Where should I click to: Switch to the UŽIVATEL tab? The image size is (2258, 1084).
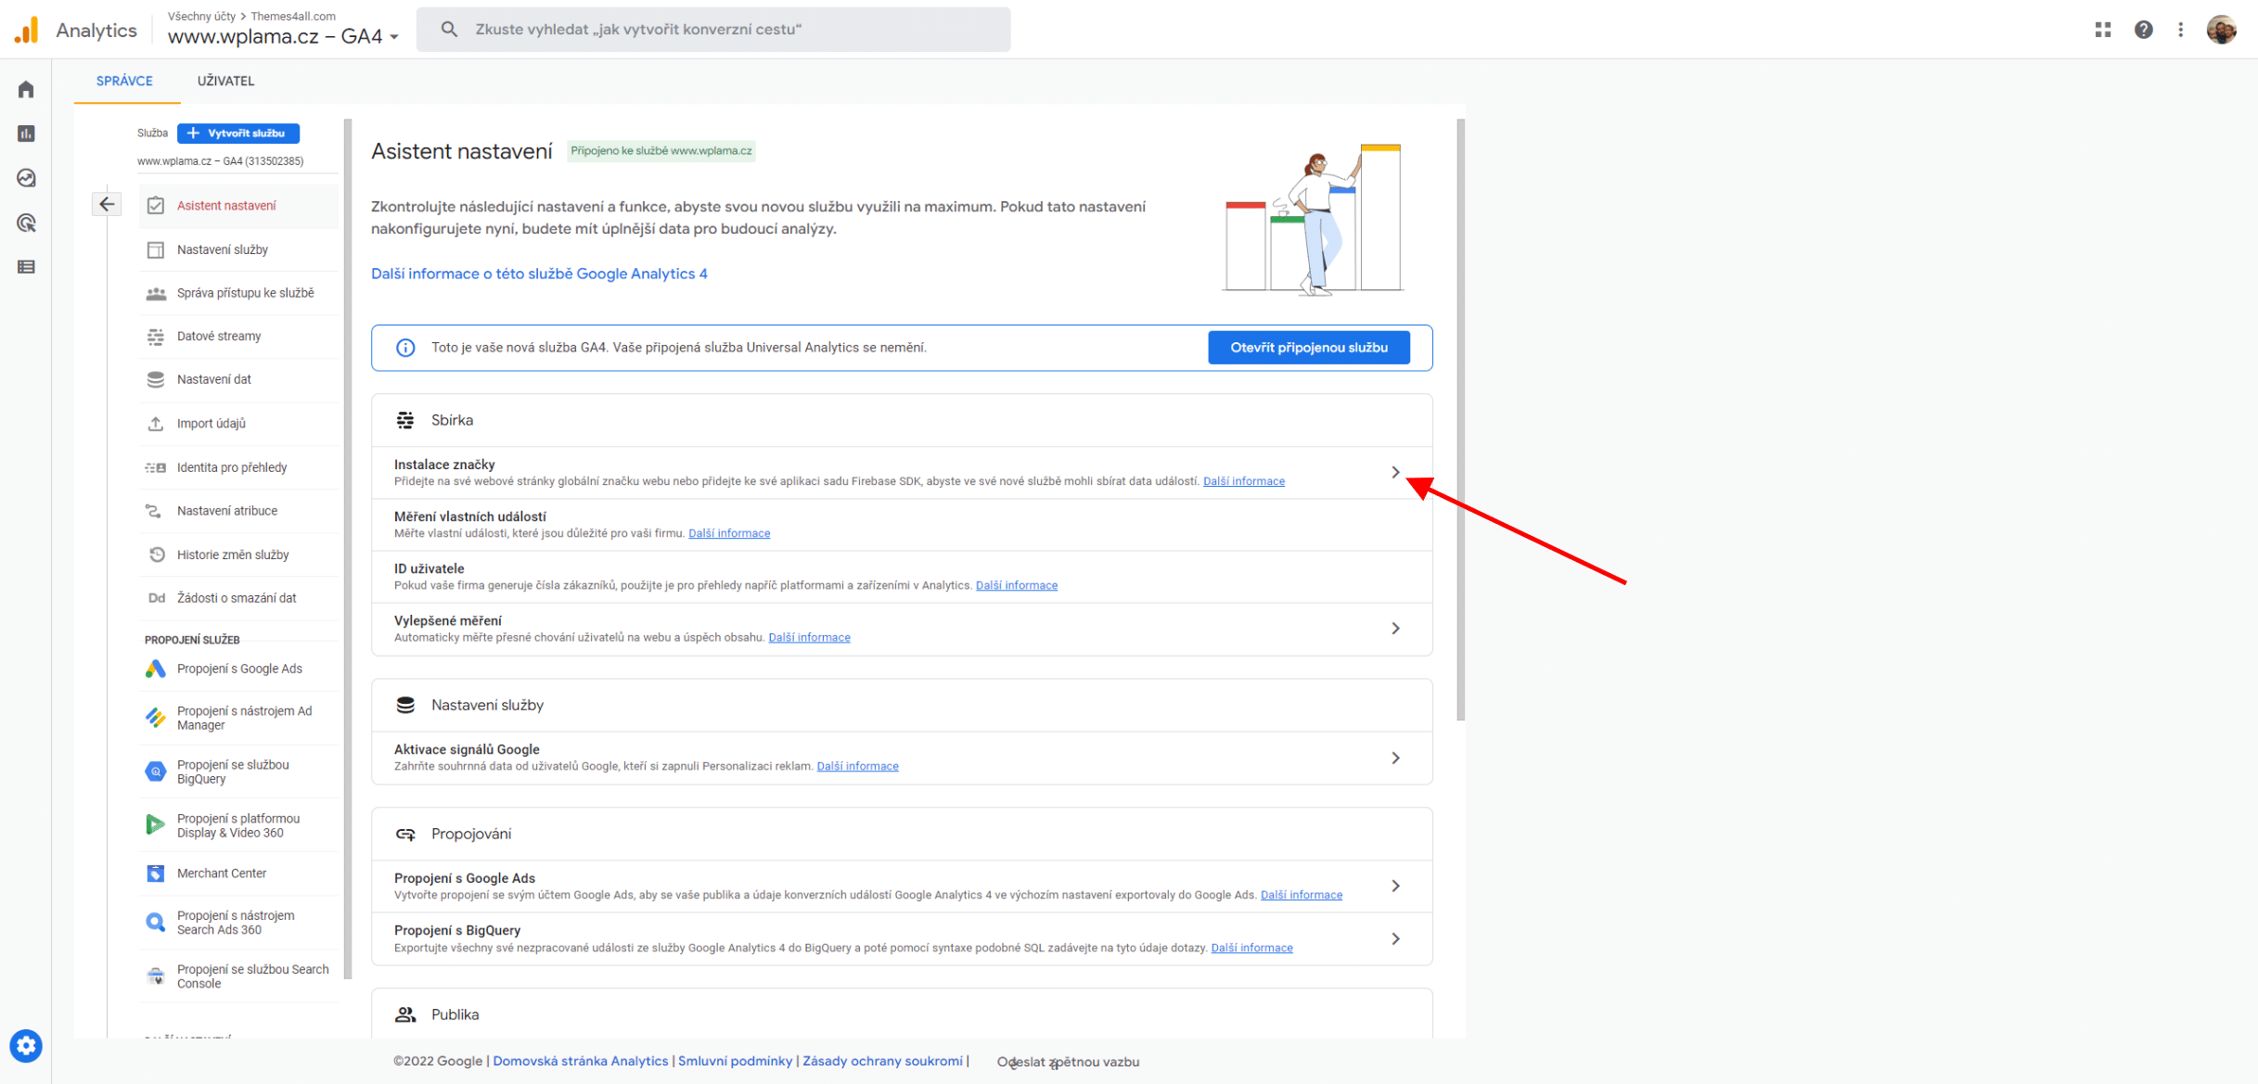tap(225, 82)
